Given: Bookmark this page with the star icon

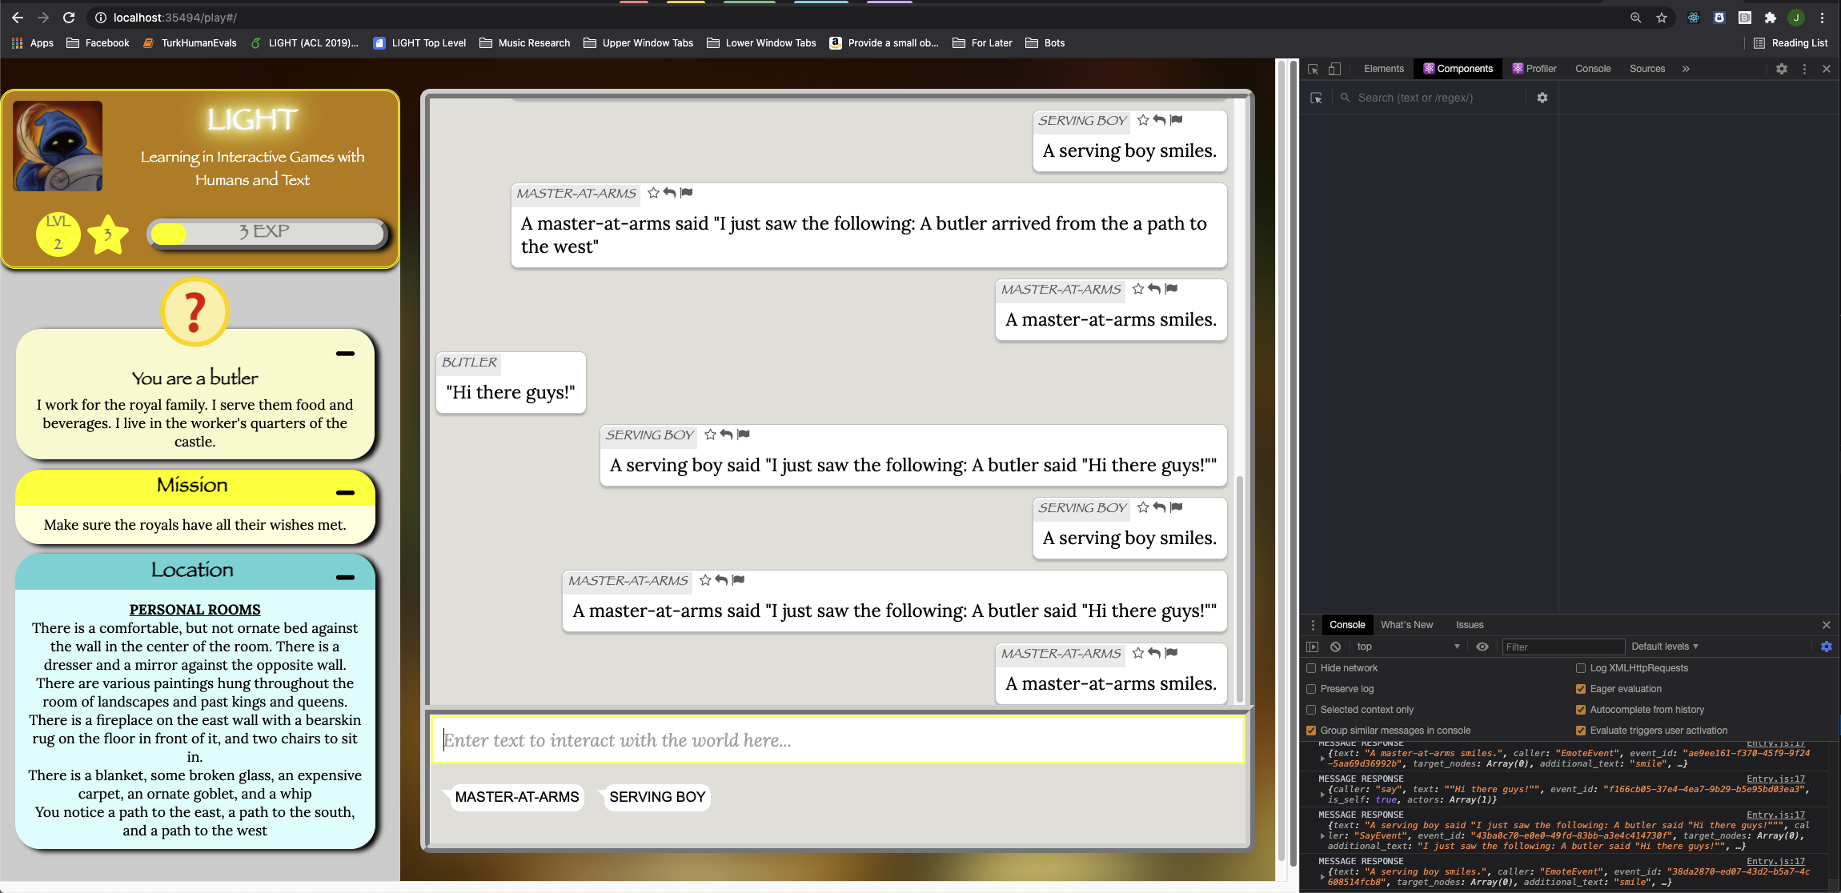Looking at the screenshot, I should [x=1661, y=18].
